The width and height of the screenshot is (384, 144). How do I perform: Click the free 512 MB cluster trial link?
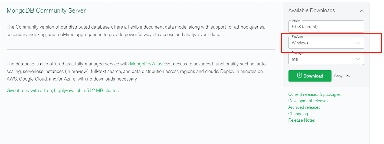[63, 90]
